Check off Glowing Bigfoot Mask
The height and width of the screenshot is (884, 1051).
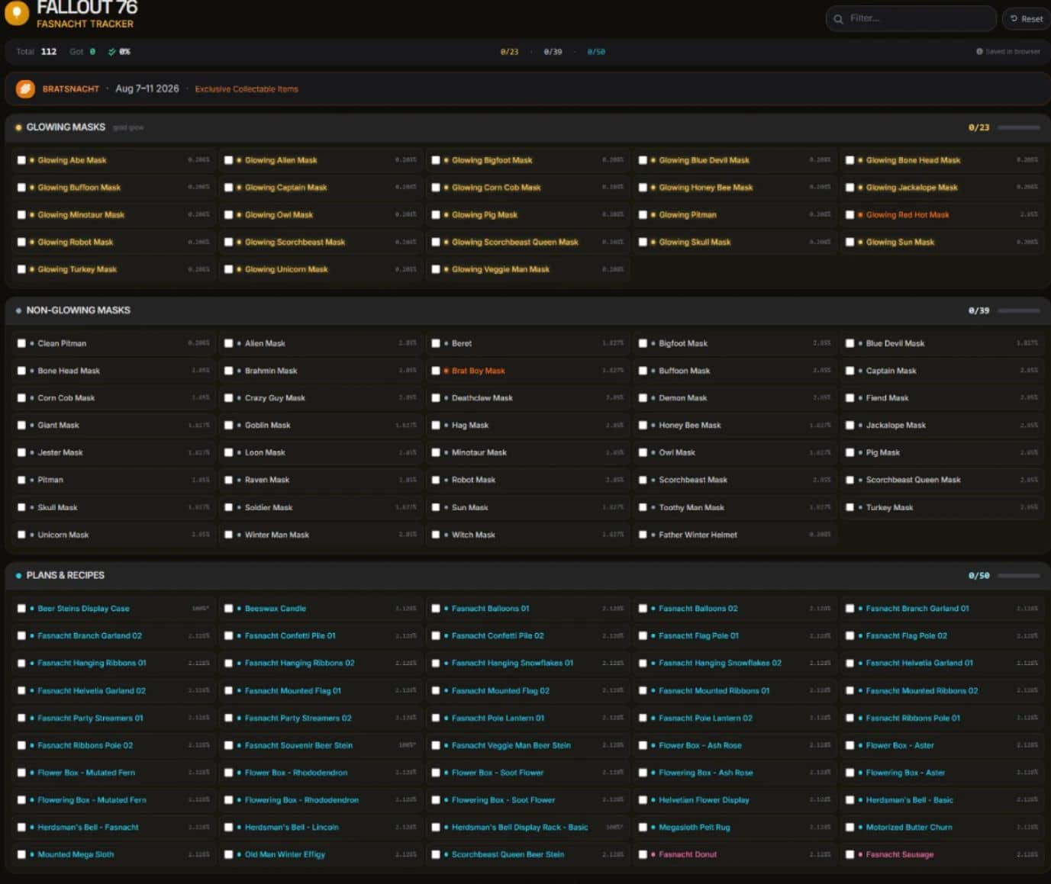pos(436,160)
